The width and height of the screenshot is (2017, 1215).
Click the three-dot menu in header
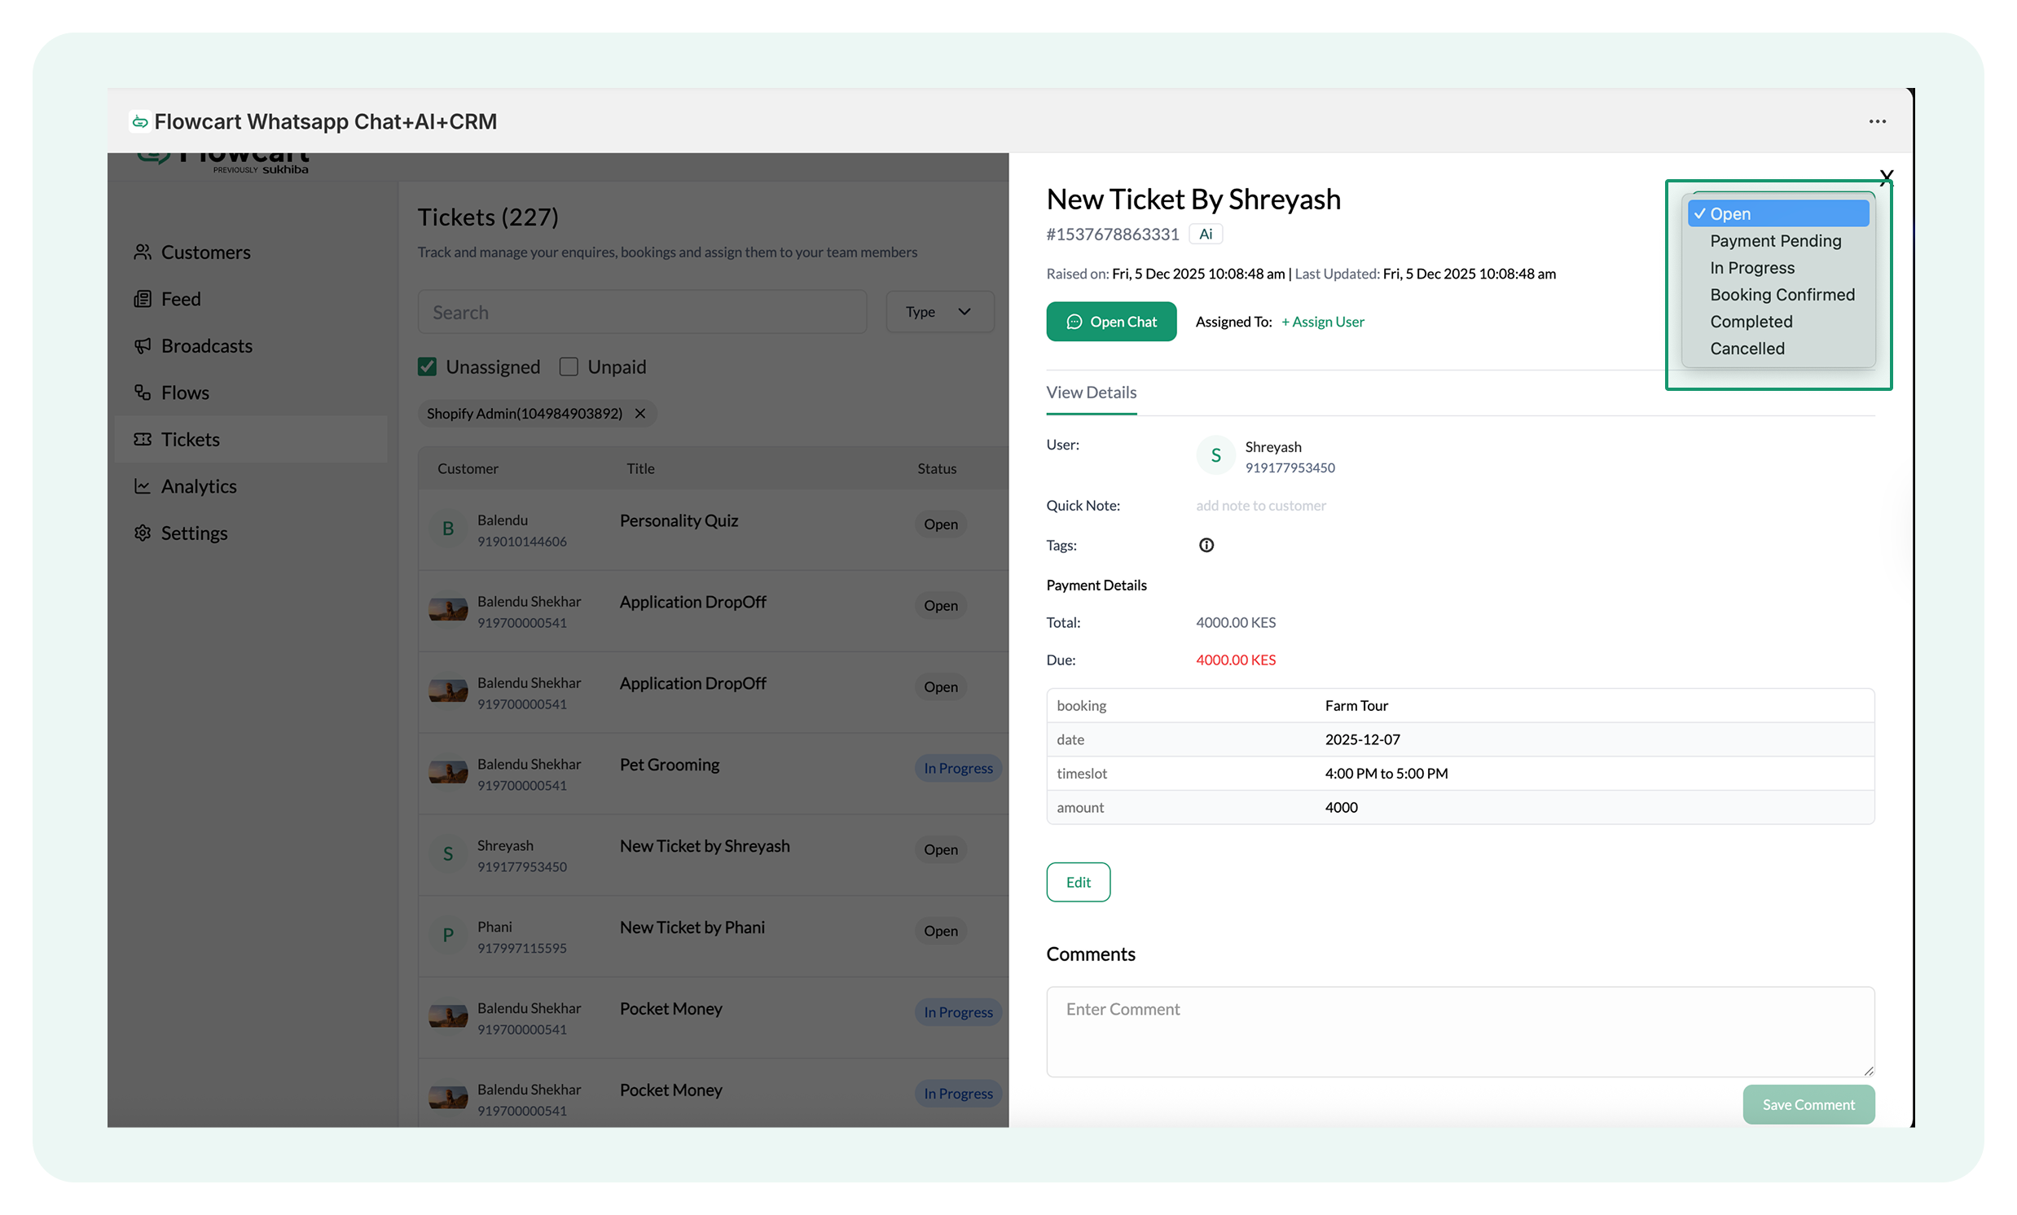(x=1877, y=121)
